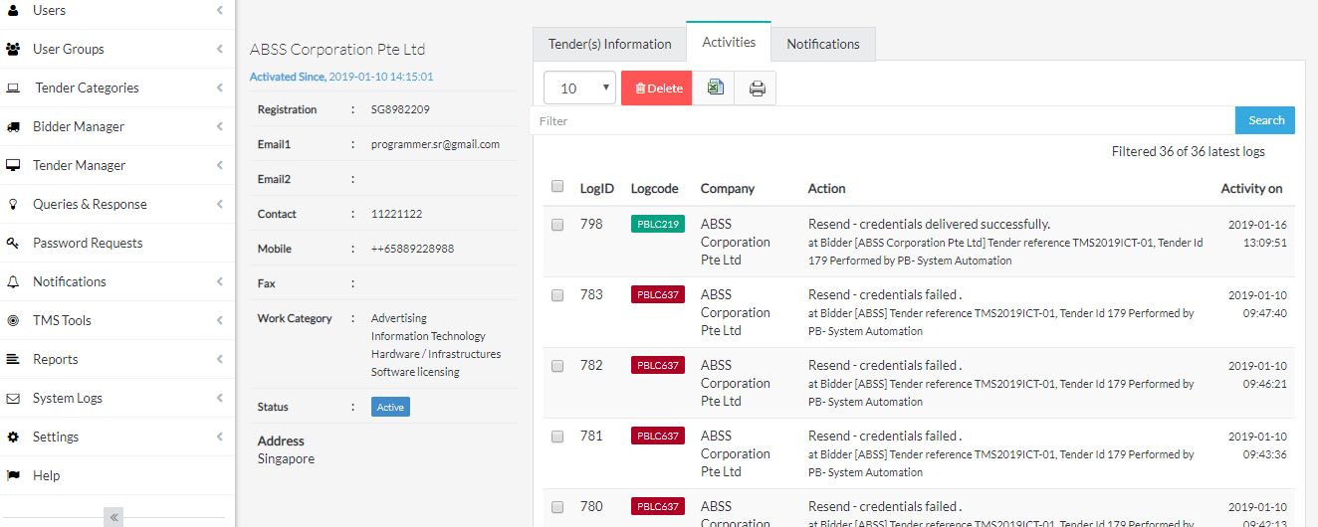Open the rows-per-page dropdown showing 10

pos(579,88)
